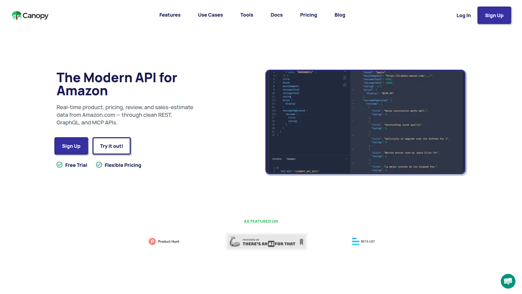Click the 'AS FEATURED ON' heading
Screen dimensions: 522x294
click(x=261, y=221)
